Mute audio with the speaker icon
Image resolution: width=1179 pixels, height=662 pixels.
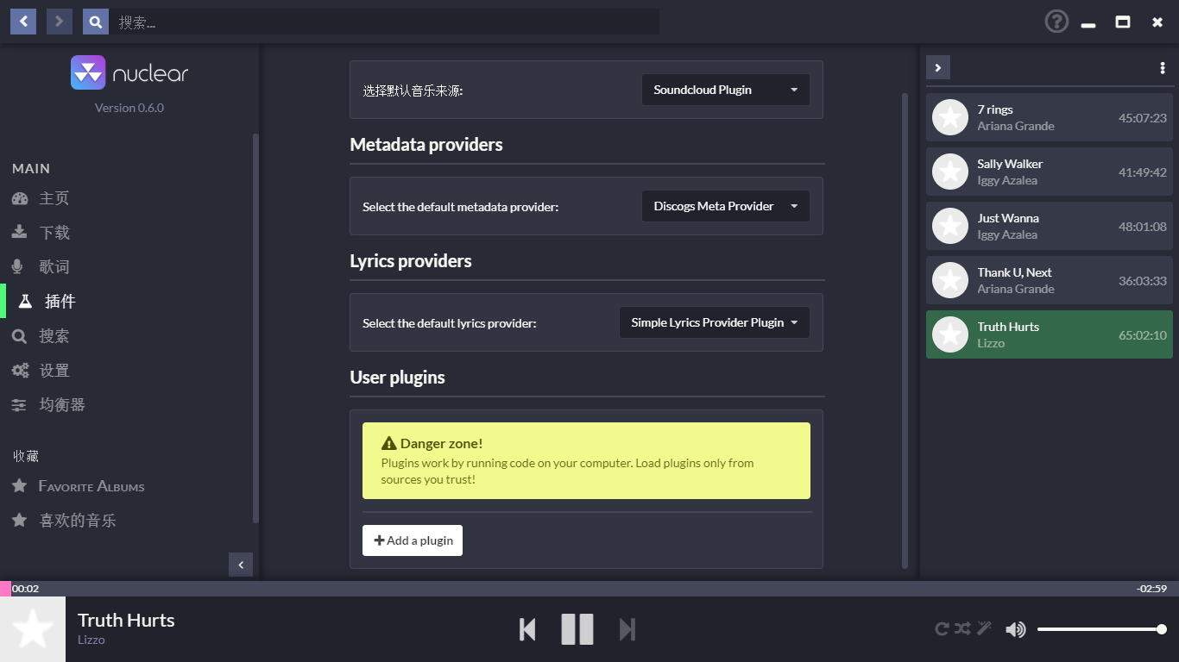click(1016, 629)
